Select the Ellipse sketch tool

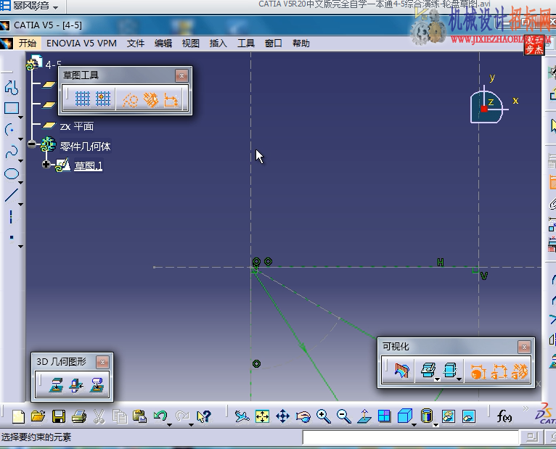click(11, 173)
